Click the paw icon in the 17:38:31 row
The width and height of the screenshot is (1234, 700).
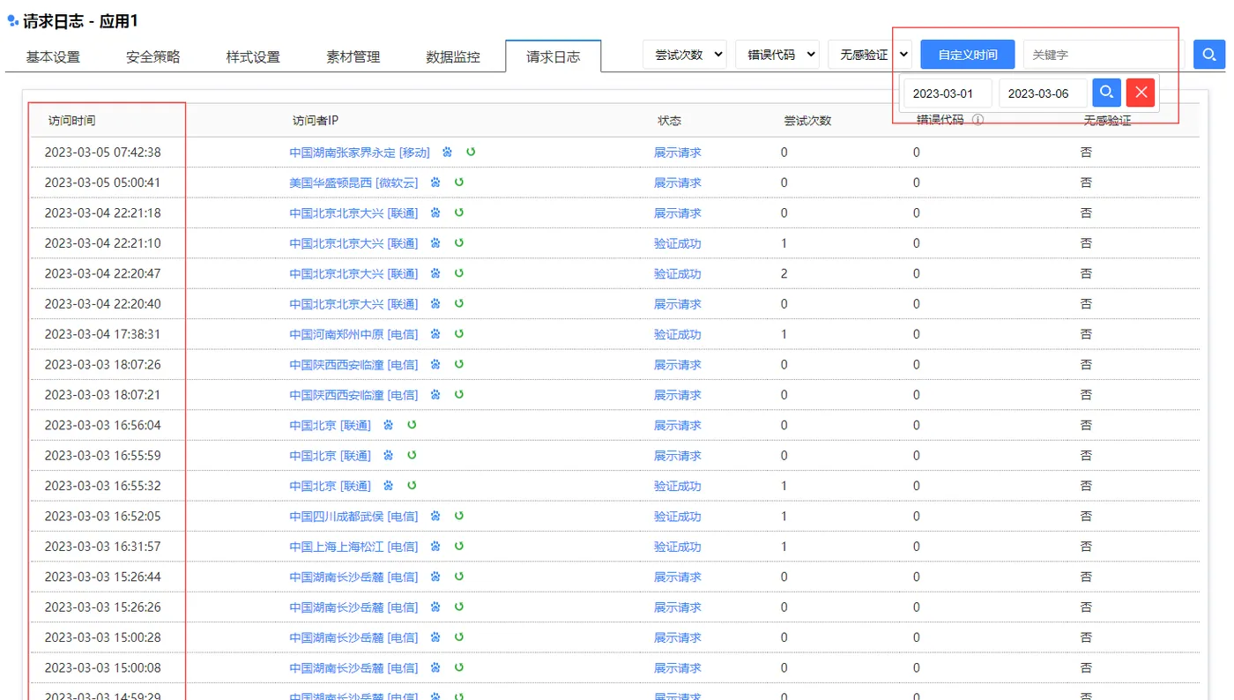[435, 334]
